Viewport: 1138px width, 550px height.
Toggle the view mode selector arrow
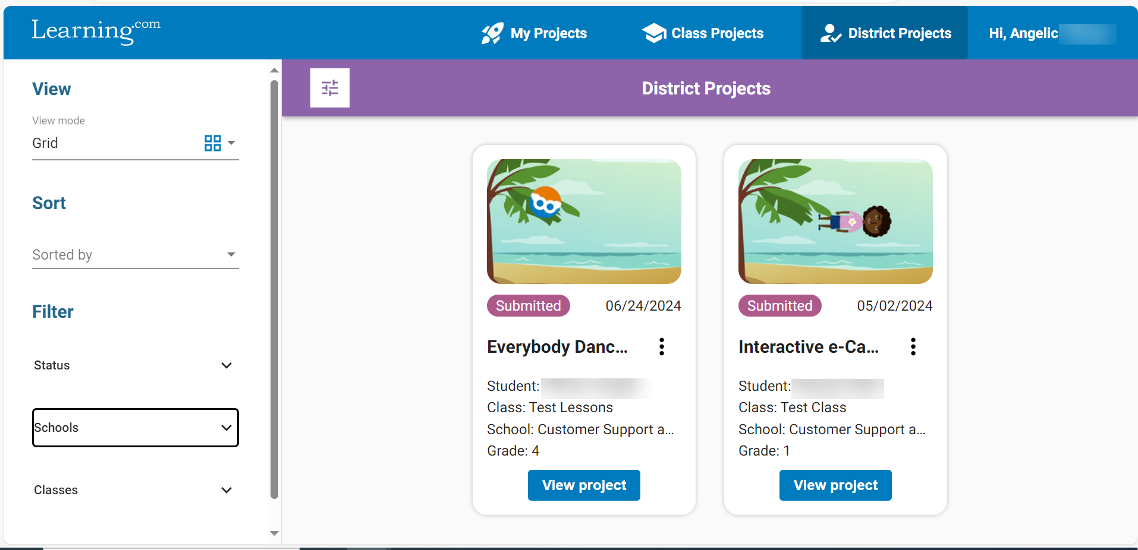pos(232,143)
